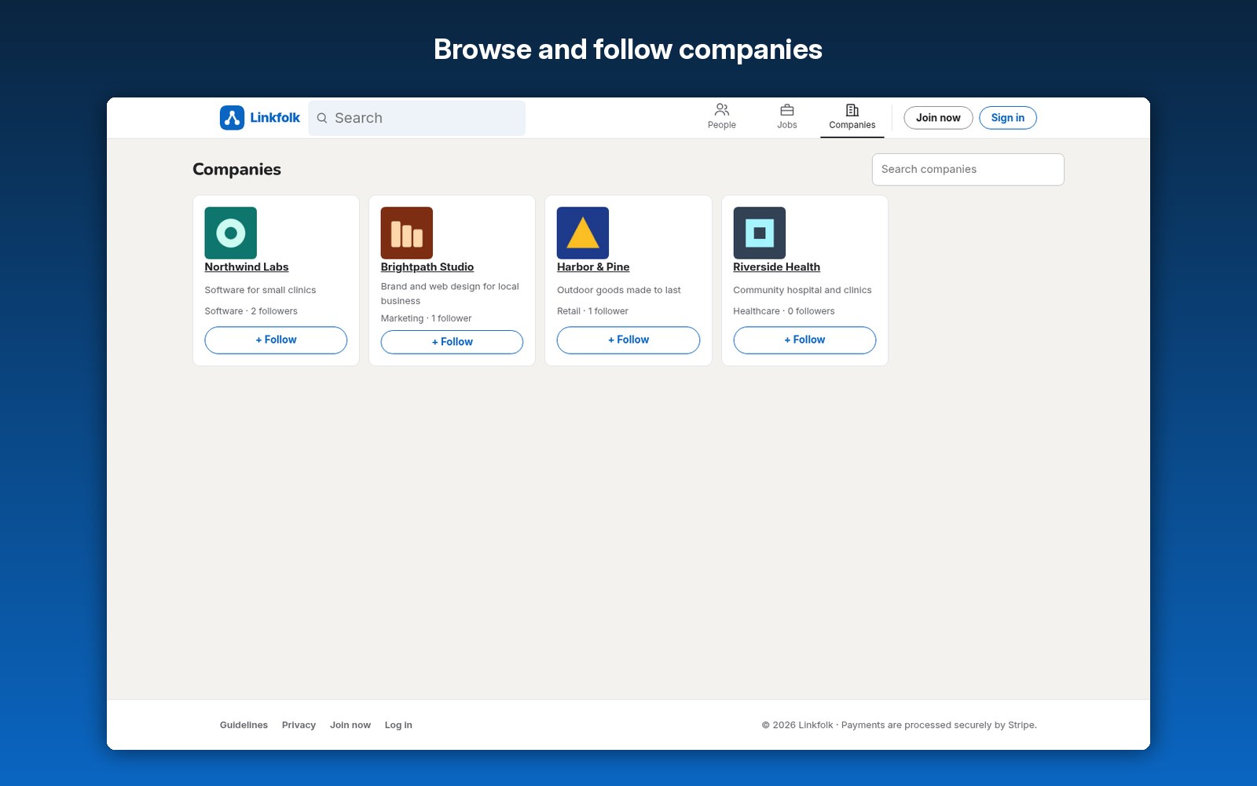
Task: Click the 'Outdoor goods made to last' description
Action: coord(619,290)
